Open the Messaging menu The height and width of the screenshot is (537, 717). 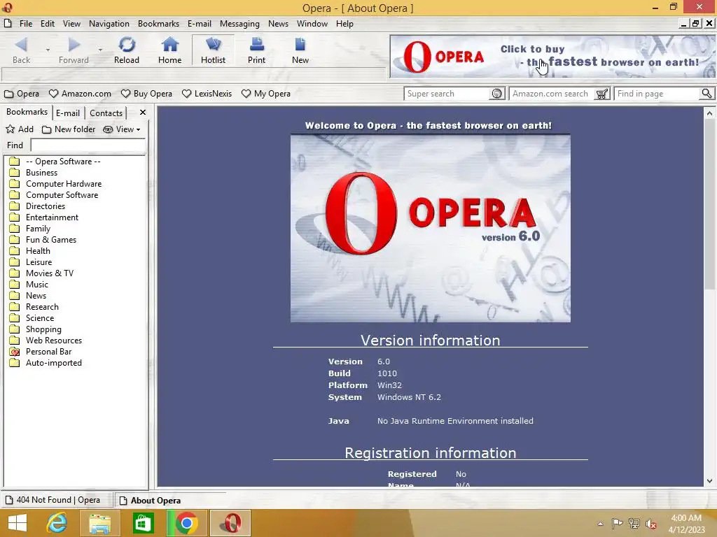(x=239, y=24)
